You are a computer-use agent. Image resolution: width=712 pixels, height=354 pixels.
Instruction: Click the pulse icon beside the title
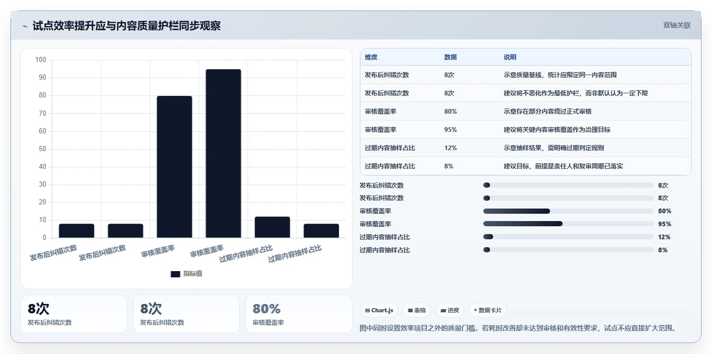(25, 26)
